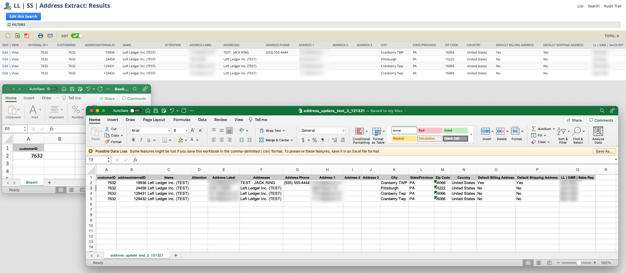This screenshot has width=626, height=273.
Task: Add a new sheet in address_update_test window
Action: [176, 255]
